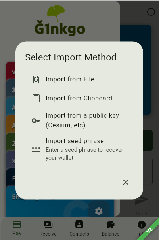
Task: Select the red wallet card in the stack
Action: pyautogui.click(x=11, y=71)
